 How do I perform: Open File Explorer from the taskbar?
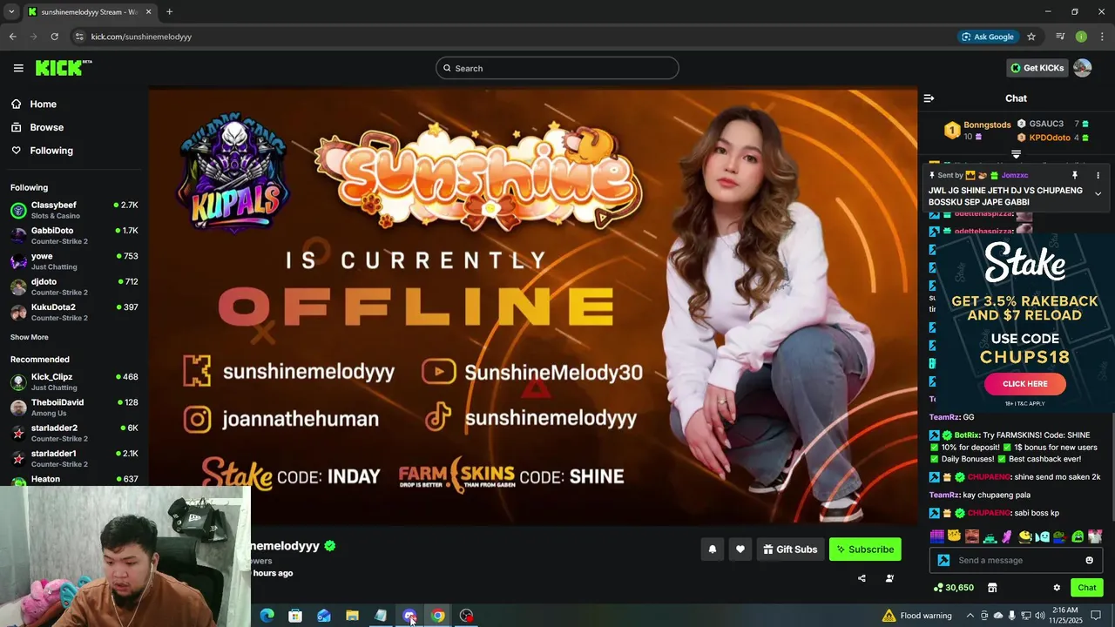pyautogui.click(x=352, y=616)
